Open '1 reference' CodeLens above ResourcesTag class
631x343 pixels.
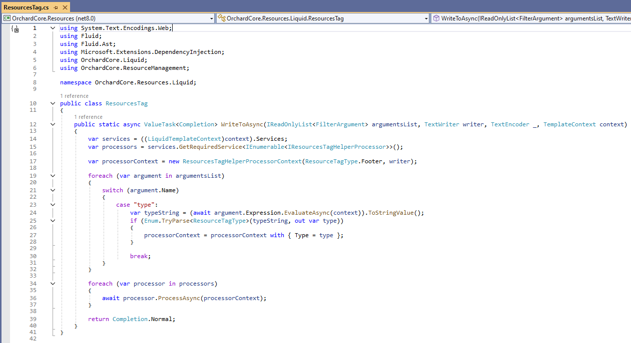coord(74,96)
